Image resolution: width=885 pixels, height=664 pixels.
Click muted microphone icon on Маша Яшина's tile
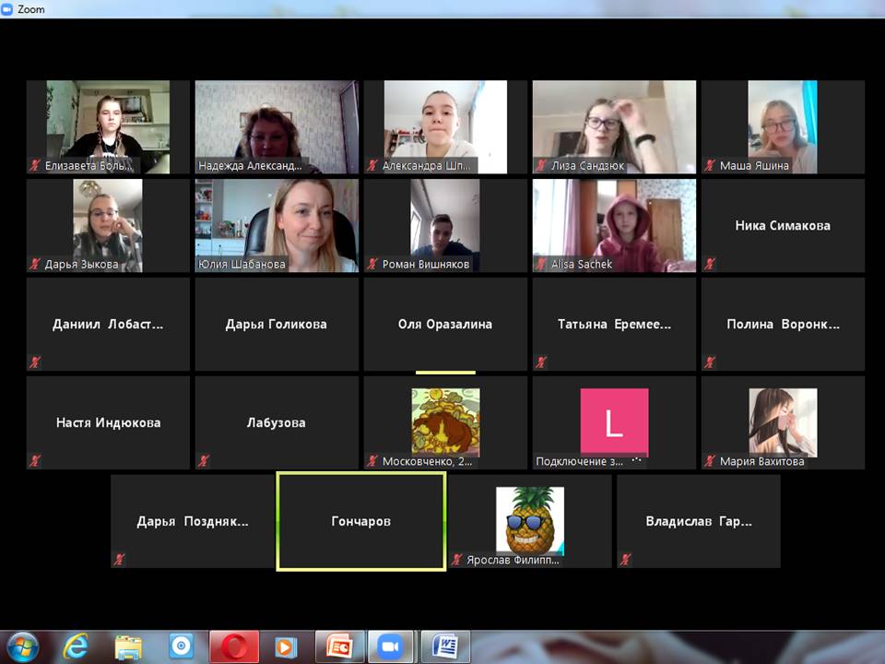tap(711, 166)
